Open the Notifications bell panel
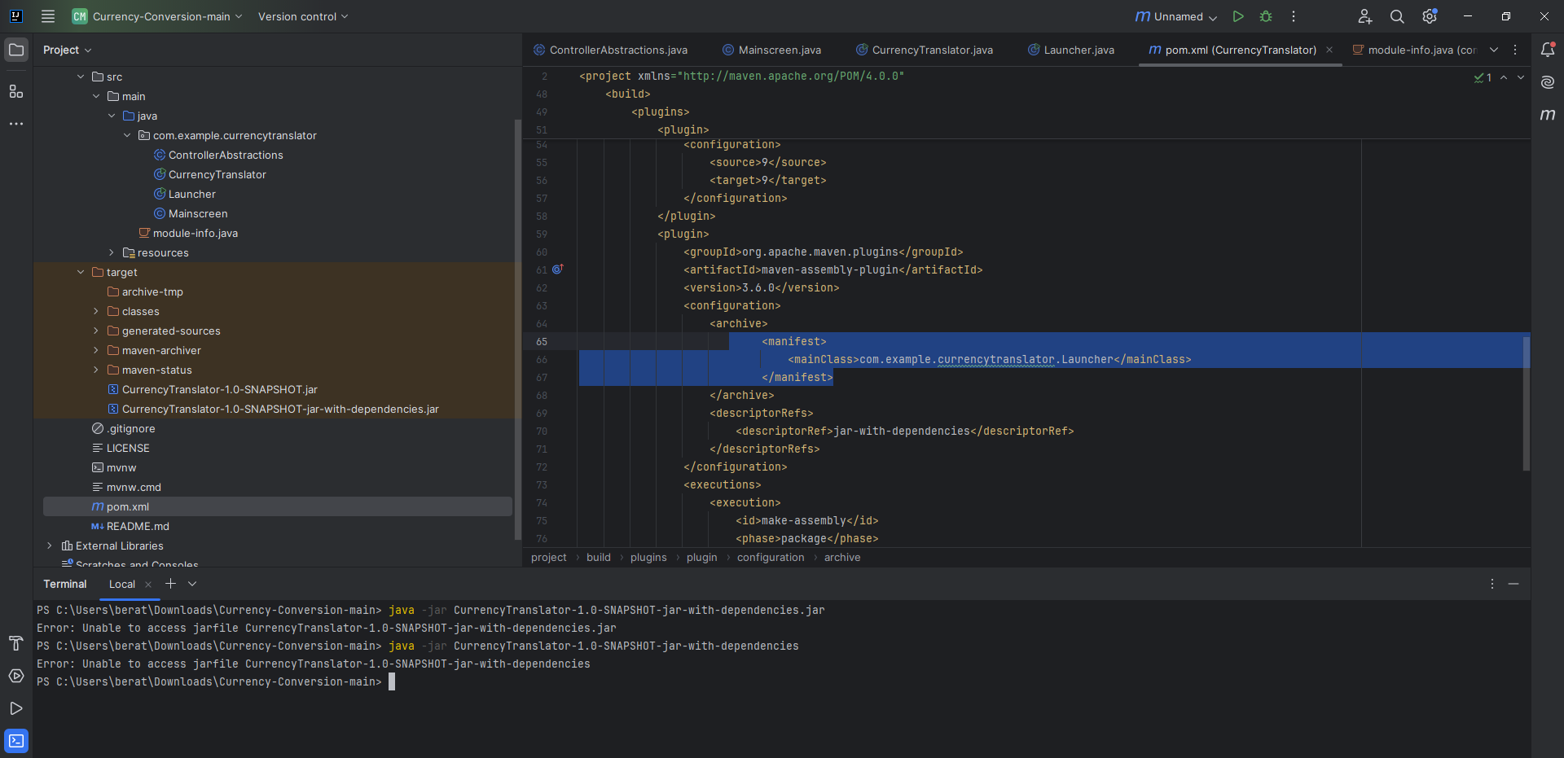The height and width of the screenshot is (758, 1564). coord(1548,50)
